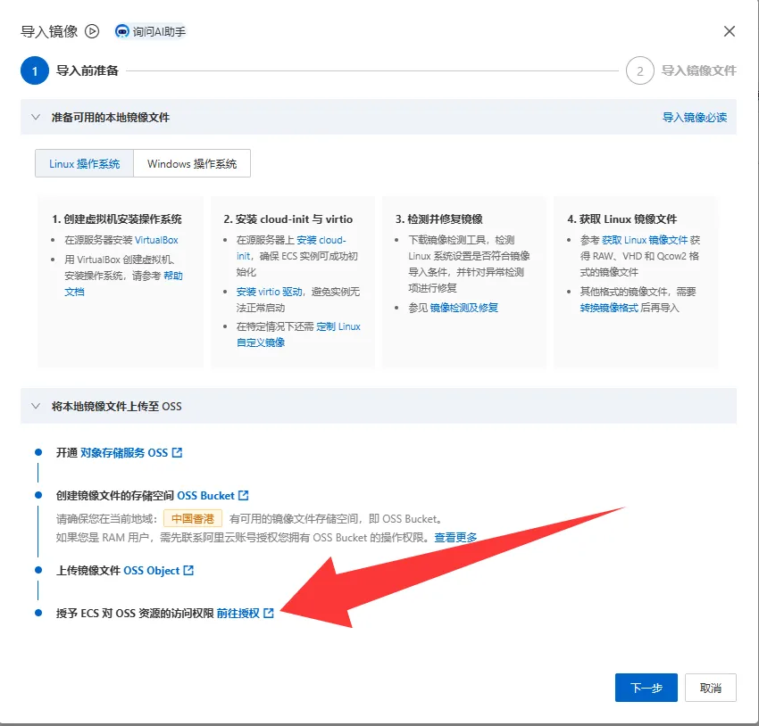This screenshot has width=759, height=726.
Task: Close the 导入镜像 dialog
Action: click(x=729, y=31)
